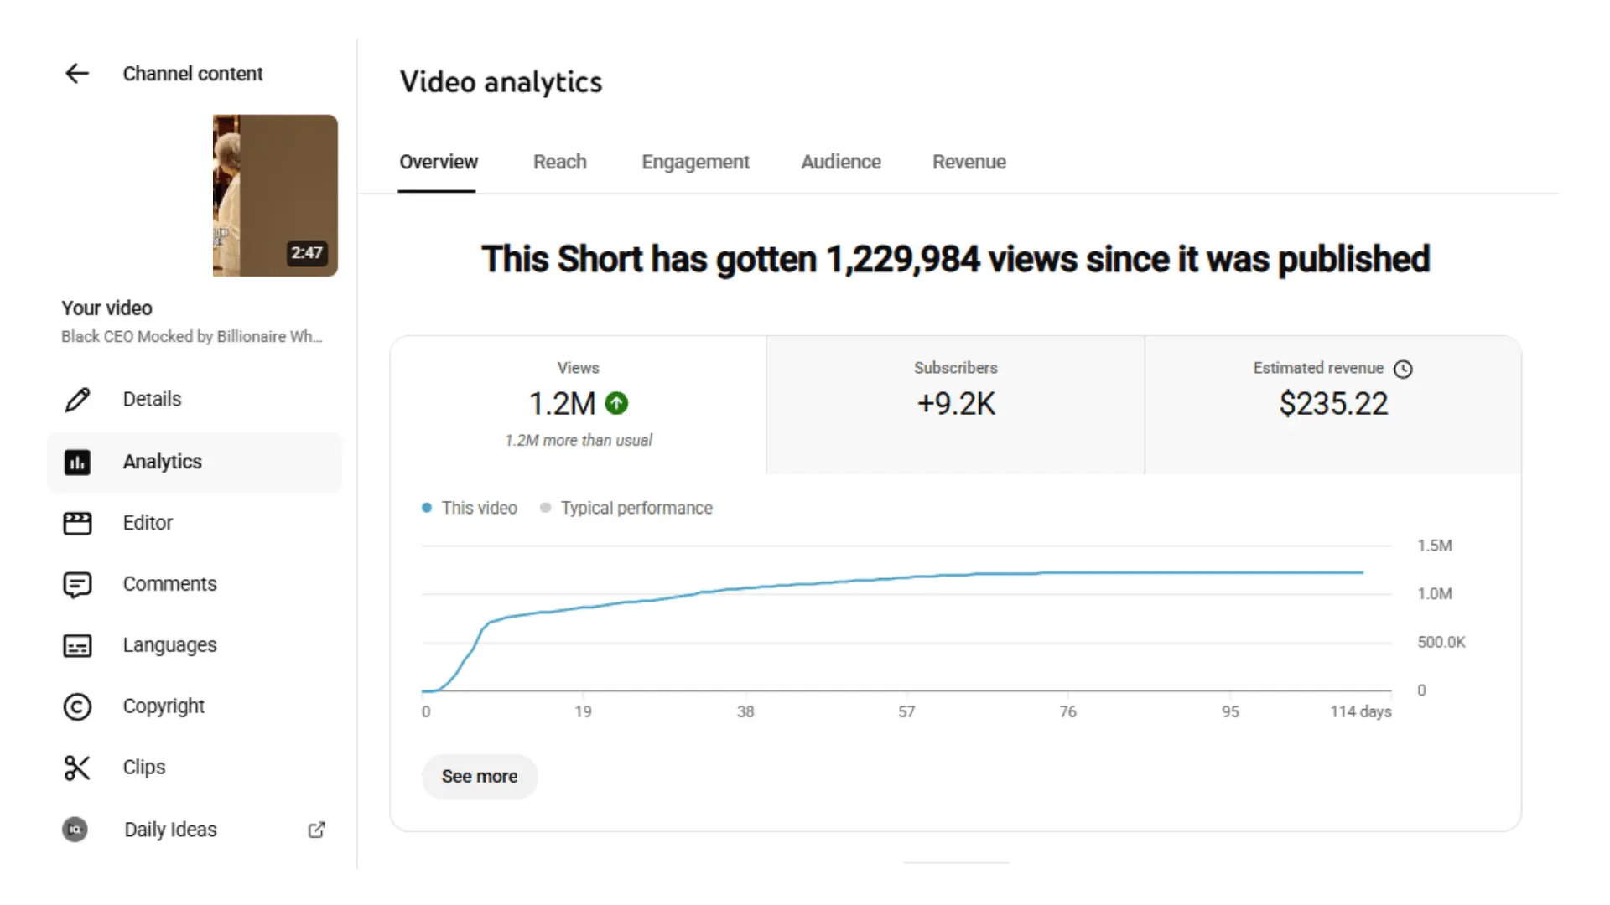Open Clips using the scissors icon
Viewport: 1610px width, 905px height.
tap(77, 768)
